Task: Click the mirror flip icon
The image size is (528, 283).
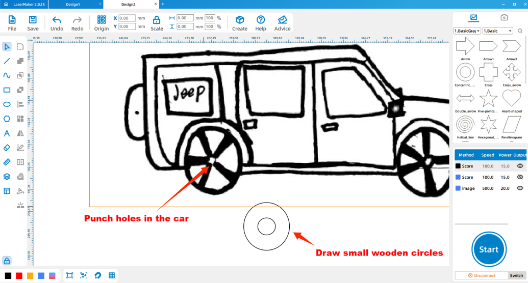Action: pos(20,133)
